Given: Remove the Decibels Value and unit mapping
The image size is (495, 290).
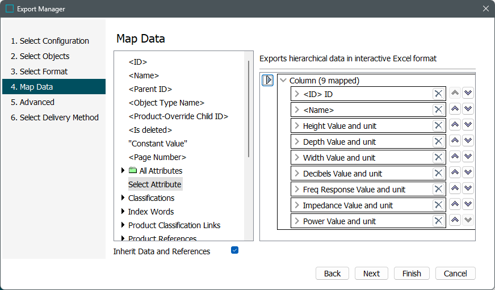Looking at the screenshot, I should tap(438, 173).
